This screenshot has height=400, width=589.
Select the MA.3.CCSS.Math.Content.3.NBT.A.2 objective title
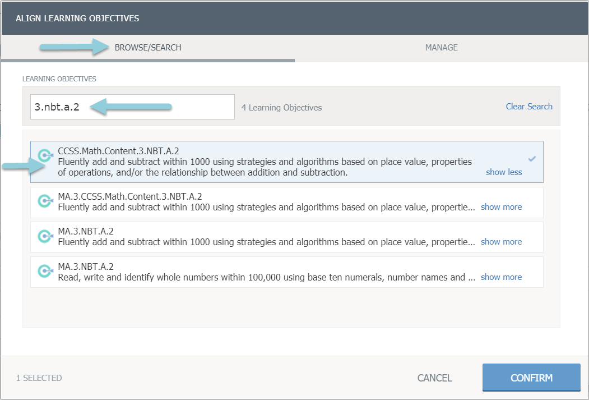tap(130, 196)
